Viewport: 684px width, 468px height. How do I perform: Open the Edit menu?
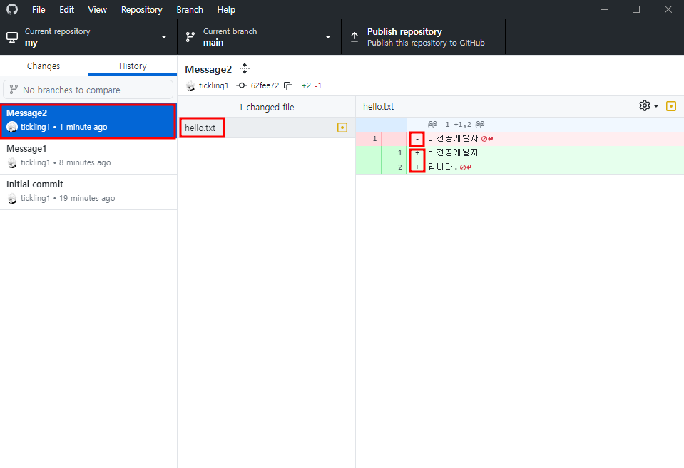tap(66, 9)
